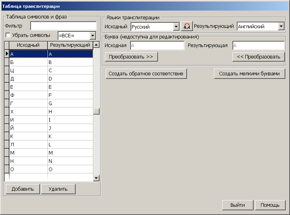Click the 'Преобразовать >>' button
The image size is (290, 215).
pyautogui.click(x=131, y=57)
